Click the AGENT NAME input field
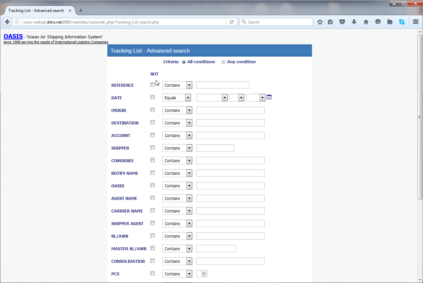Screen dimensions: 423x283 coord(231,198)
